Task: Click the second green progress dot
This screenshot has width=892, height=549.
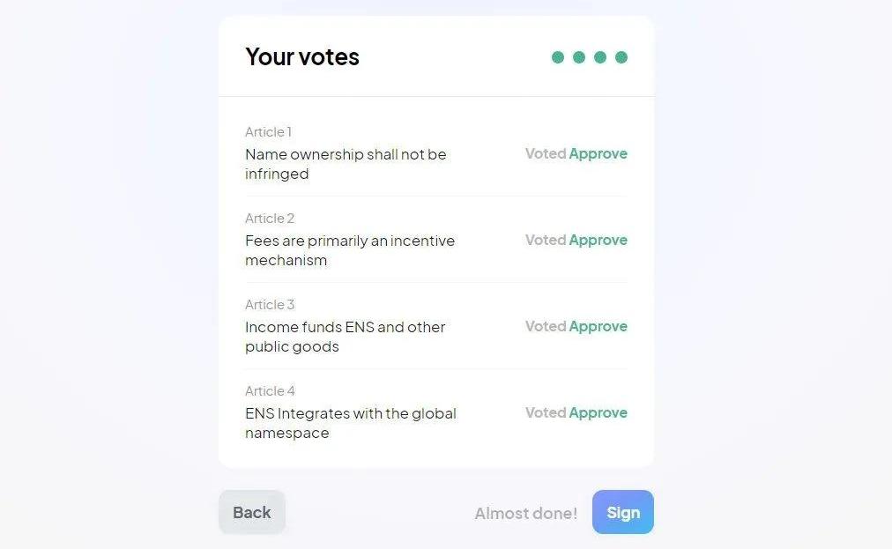Action: point(579,57)
